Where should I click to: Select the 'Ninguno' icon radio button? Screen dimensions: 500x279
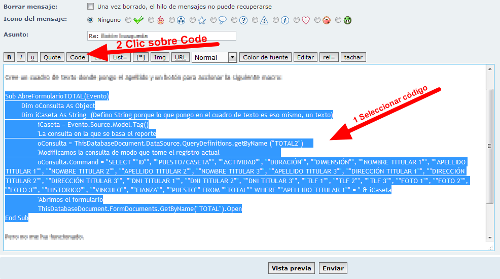[91, 20]
